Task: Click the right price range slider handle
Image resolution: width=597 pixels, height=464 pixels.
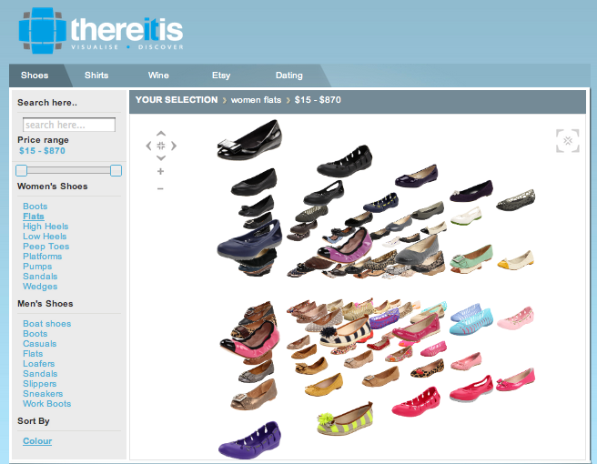Action: pos(116,170)
